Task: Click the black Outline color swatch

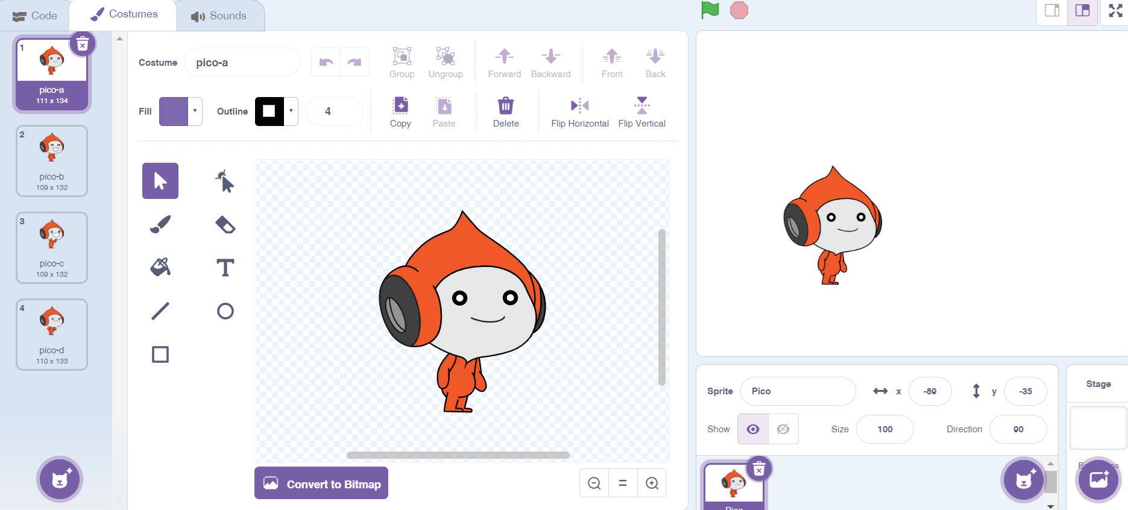Action: pos(269,111)
